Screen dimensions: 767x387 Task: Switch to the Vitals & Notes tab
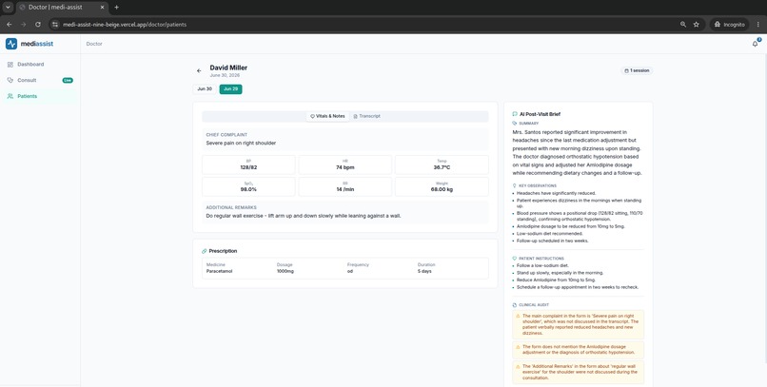pos(327,116)
